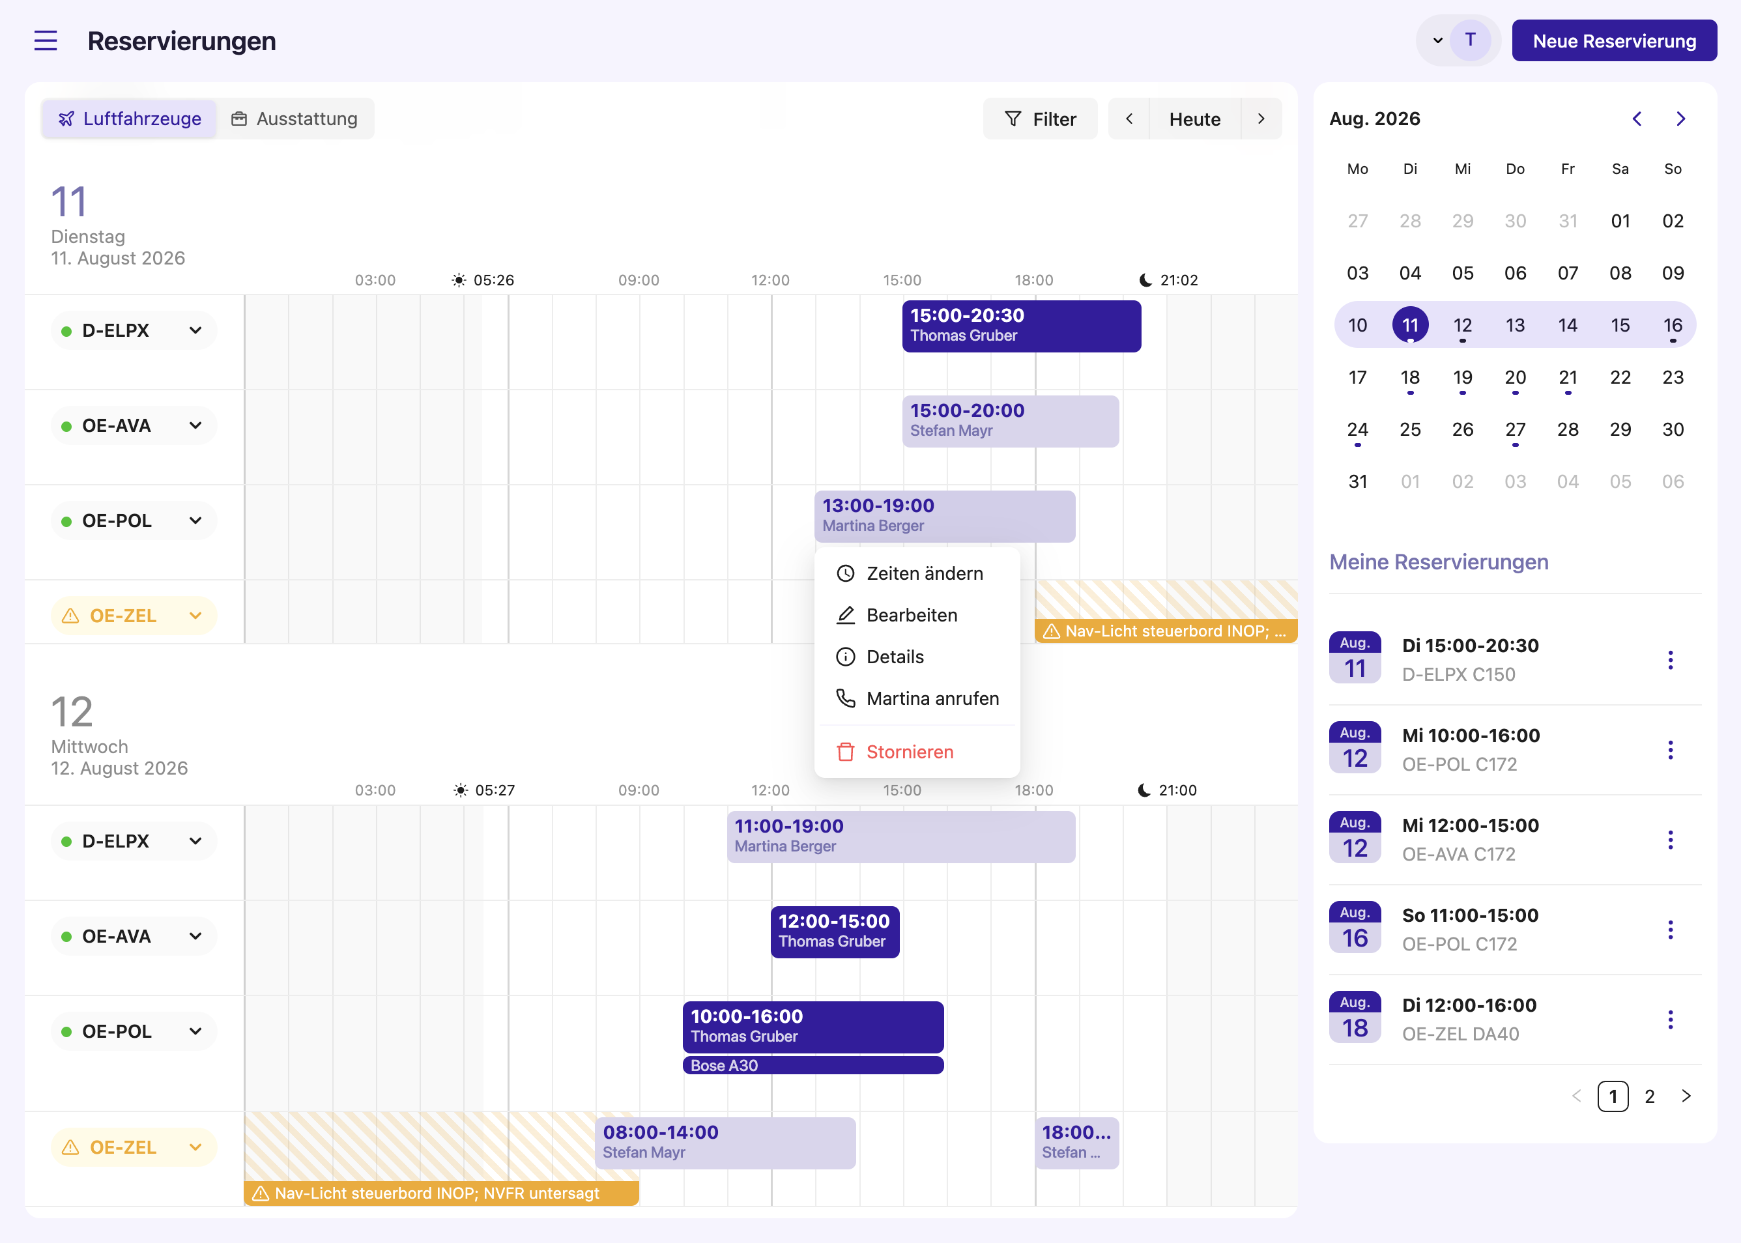
Task: Click the Aug. 16 date badge
Action: (x=1355, y=928)
